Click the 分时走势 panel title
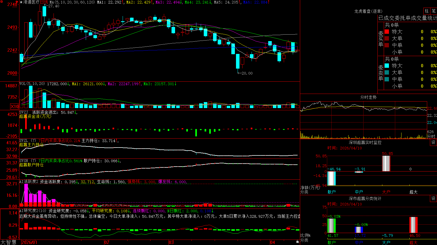The height and width of the screenshot is (245, 437). 368,97
